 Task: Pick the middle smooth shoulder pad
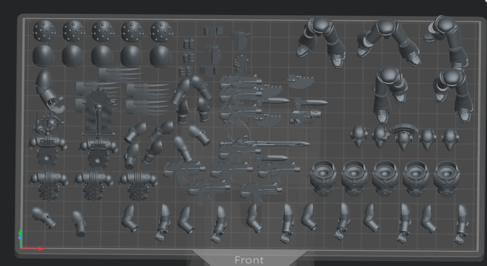[x=102, y=55]
